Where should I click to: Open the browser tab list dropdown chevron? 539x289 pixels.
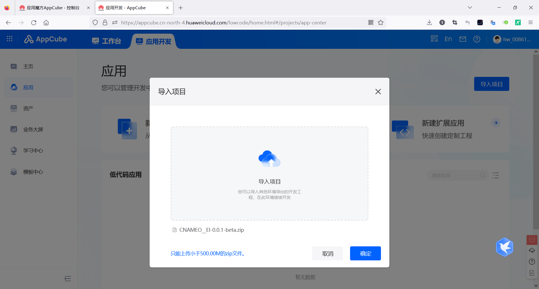470,8
